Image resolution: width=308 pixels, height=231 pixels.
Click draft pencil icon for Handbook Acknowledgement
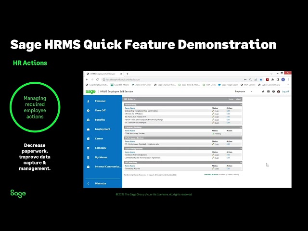click(x=213, y=155)
